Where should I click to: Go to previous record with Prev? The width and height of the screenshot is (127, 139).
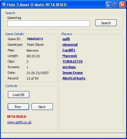(18, 107)
